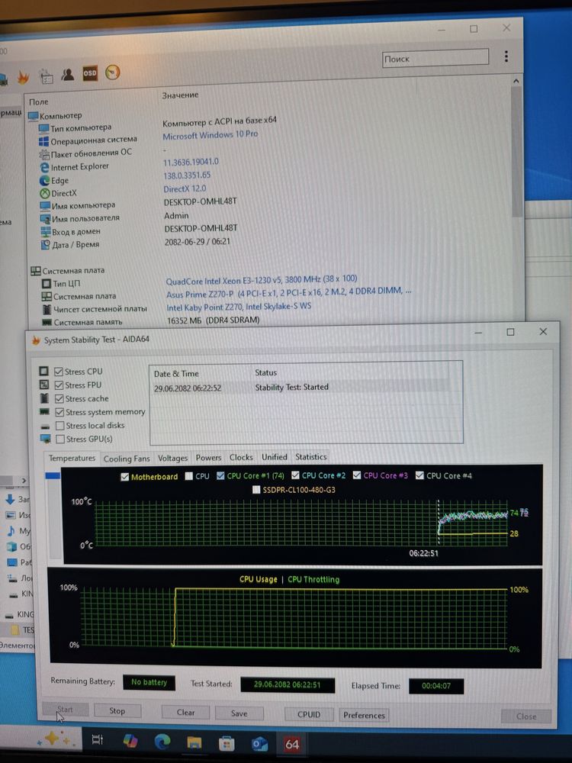The height and width of the screenshot is (763, 572).
Task: Click the Системная память RAM icon
Action: (47, 322)
